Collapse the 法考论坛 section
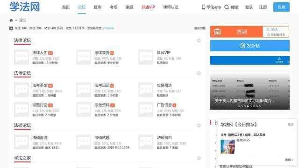The height and width of the screenshot is (168, 299). 199,73
